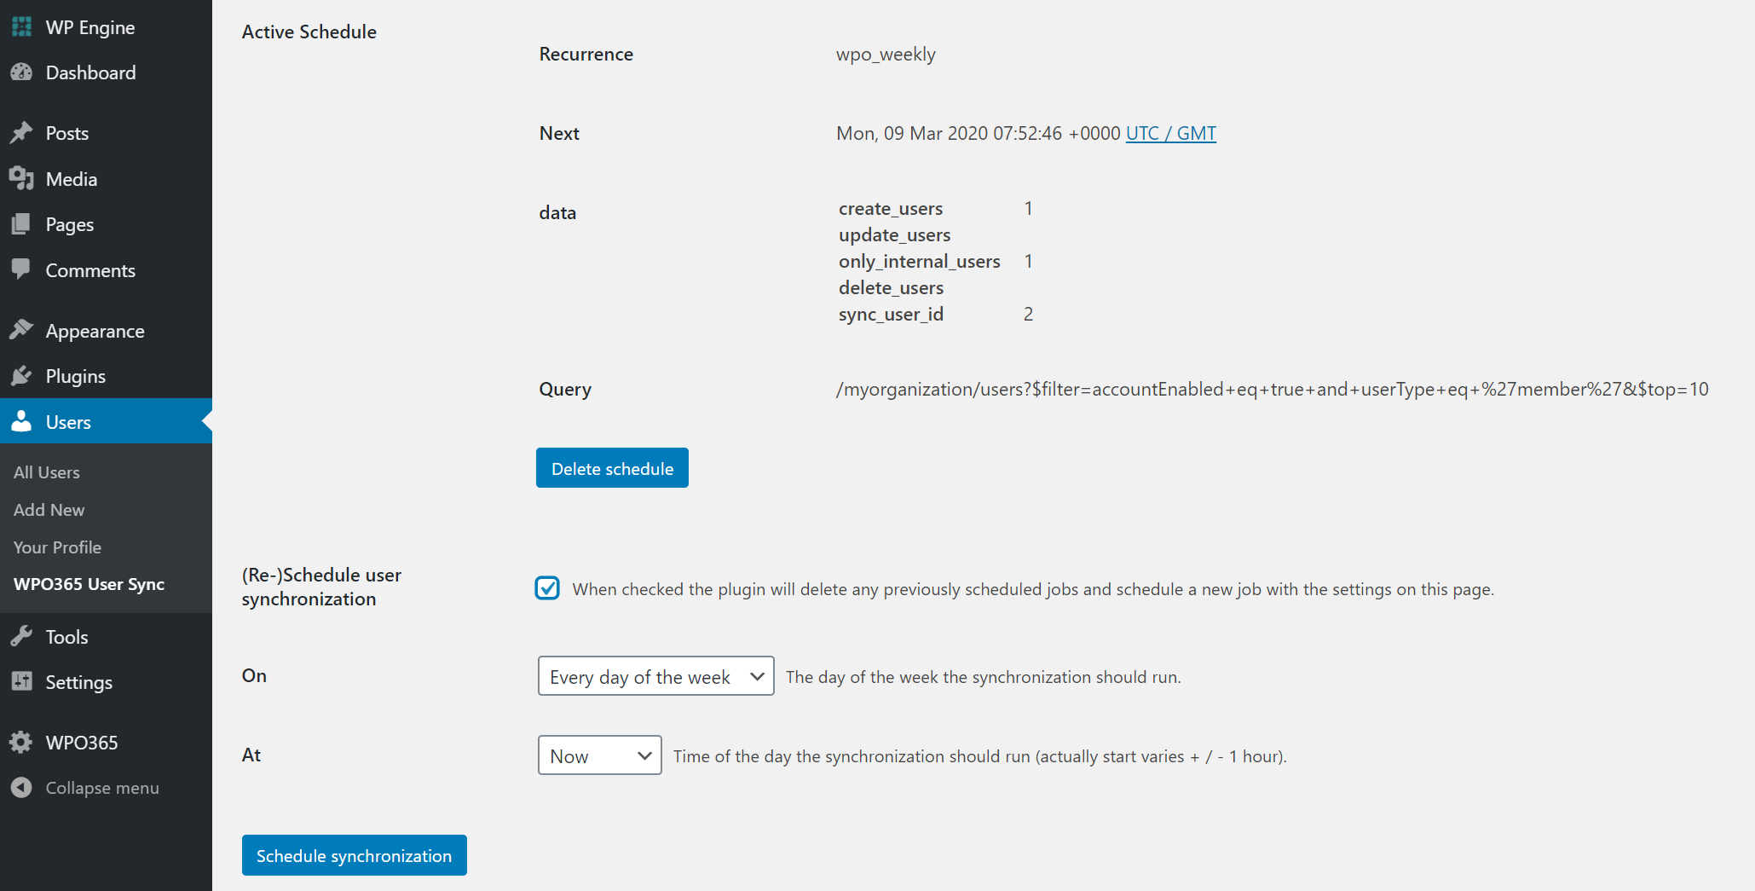Click the Plugins plug icon

click(21, 376)
